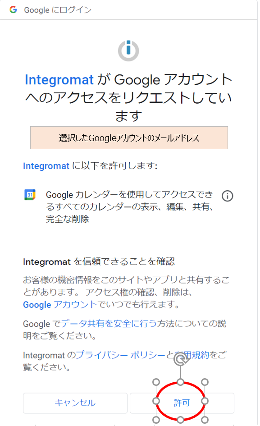Click the Integromat app logo icon

(x=128, y=50)
